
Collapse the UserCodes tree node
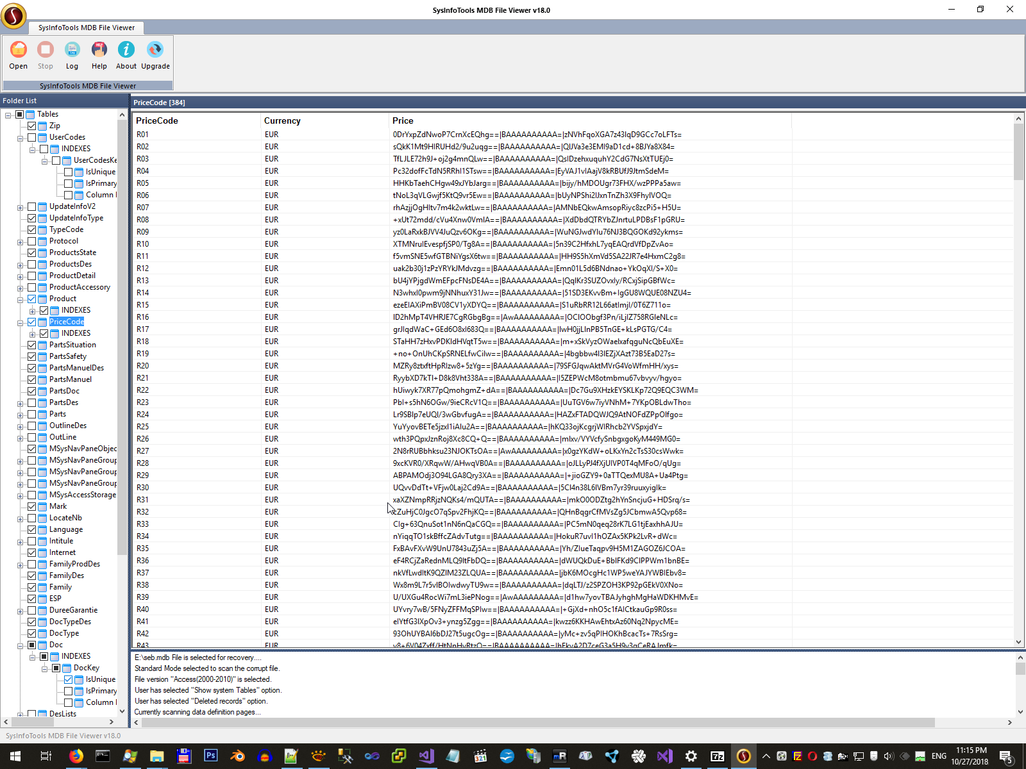21,138
